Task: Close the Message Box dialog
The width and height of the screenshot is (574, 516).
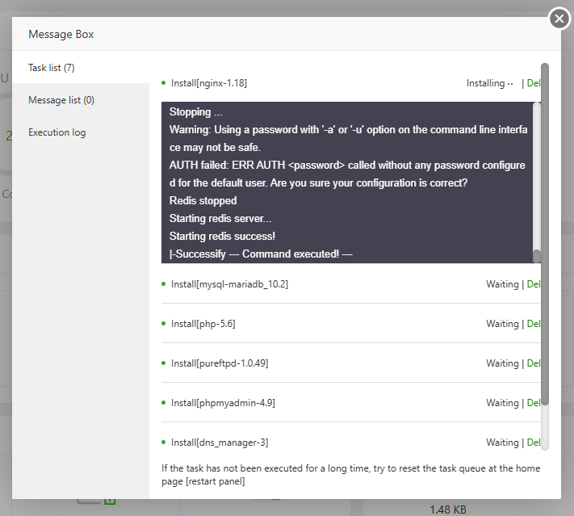Action: point(559,18)
